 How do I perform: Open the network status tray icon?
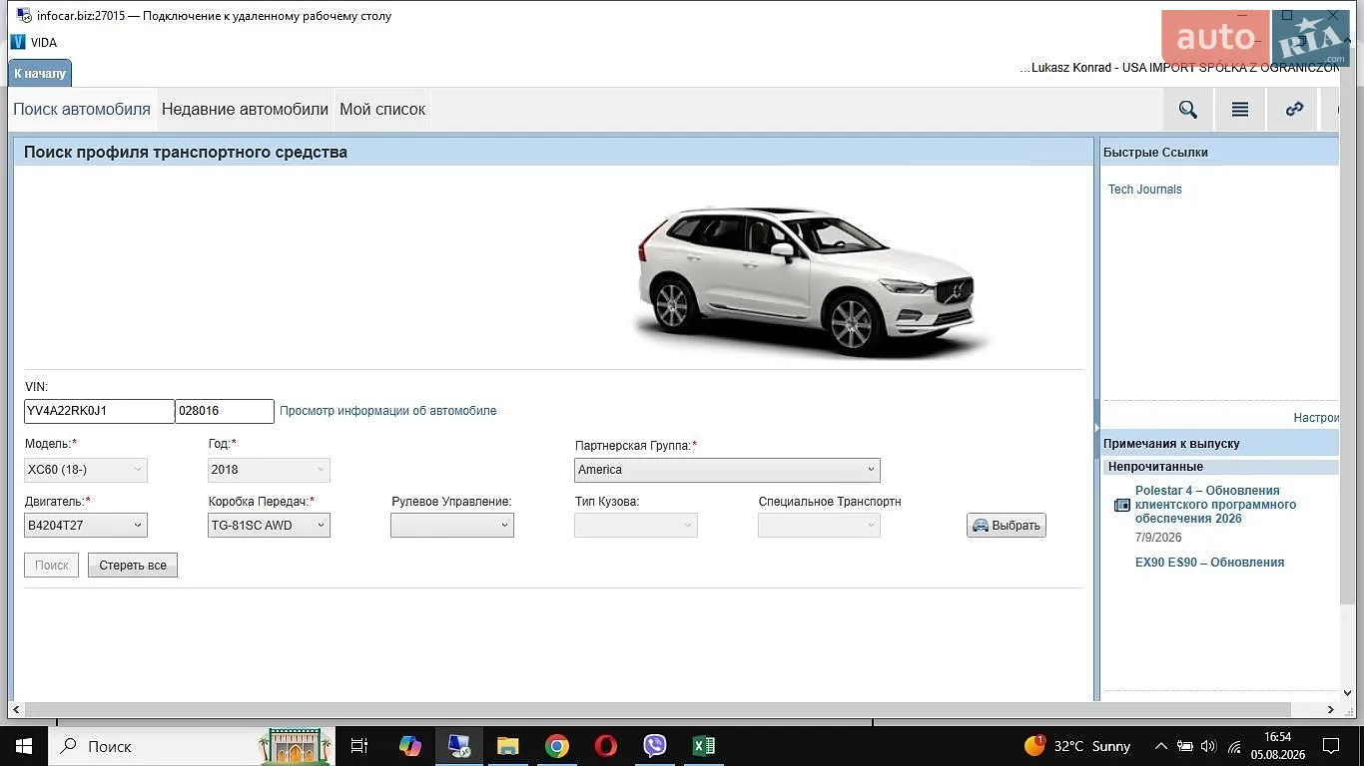[1234, 746]
